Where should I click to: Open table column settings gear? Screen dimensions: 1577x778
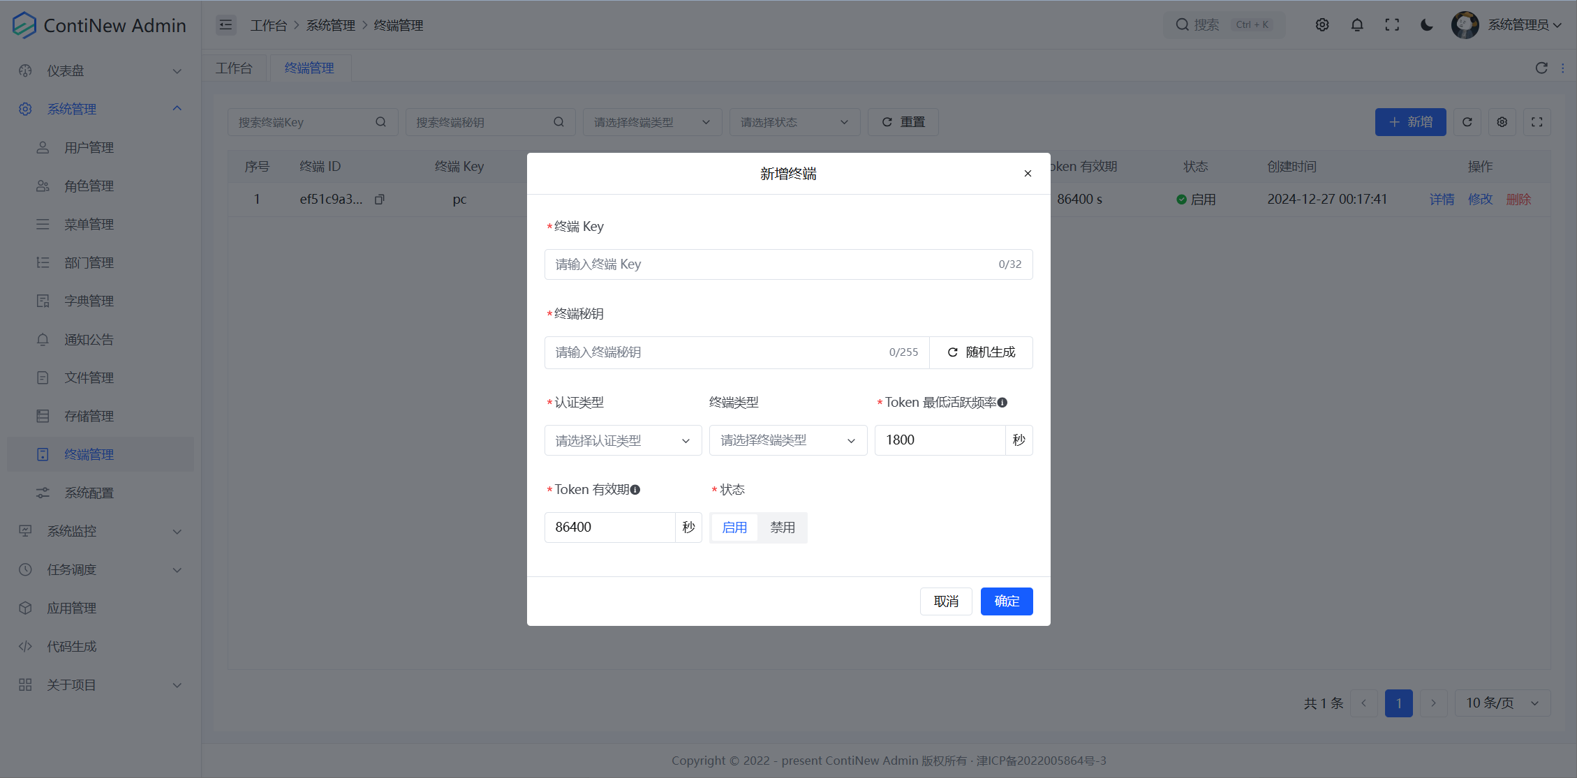click(x=1502, y=122)
